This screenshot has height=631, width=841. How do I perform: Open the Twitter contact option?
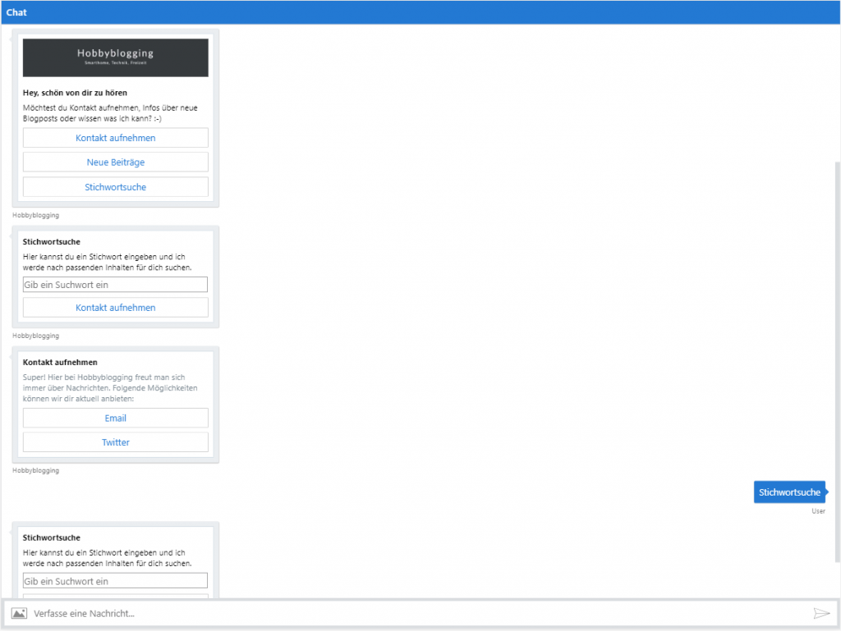115,441
